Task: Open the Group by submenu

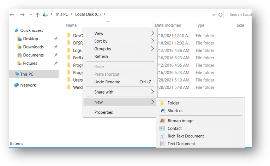Action: pyautogui.click(x=120, y=49)
